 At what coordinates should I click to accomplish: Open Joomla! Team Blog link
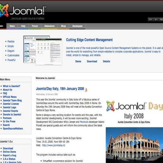[12, 101]
